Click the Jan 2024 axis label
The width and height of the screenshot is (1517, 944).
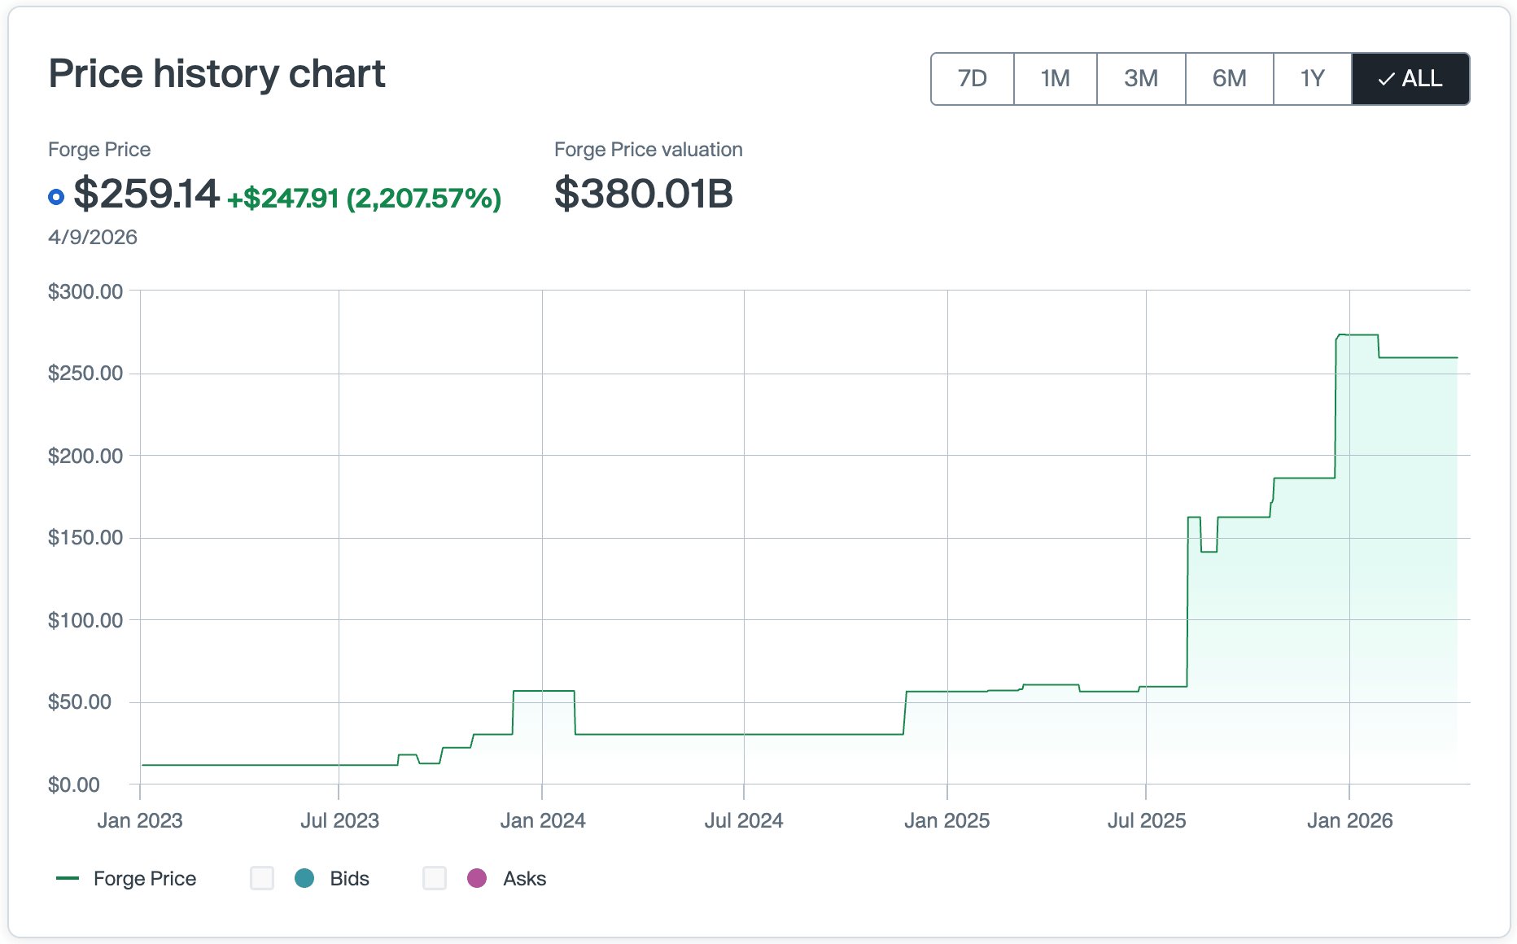[x=544, y=820]
